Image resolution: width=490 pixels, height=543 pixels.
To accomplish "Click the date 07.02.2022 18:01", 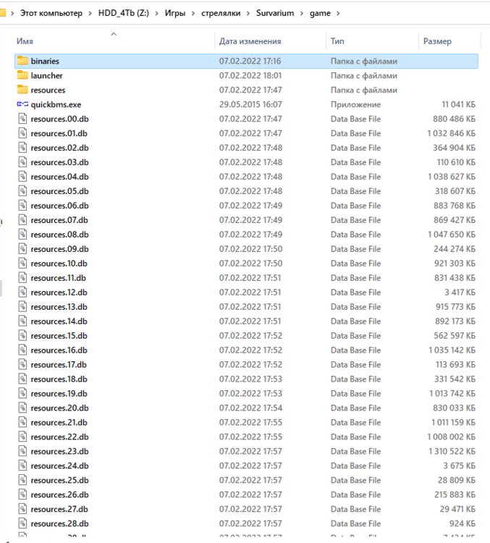I will [250, 75].
